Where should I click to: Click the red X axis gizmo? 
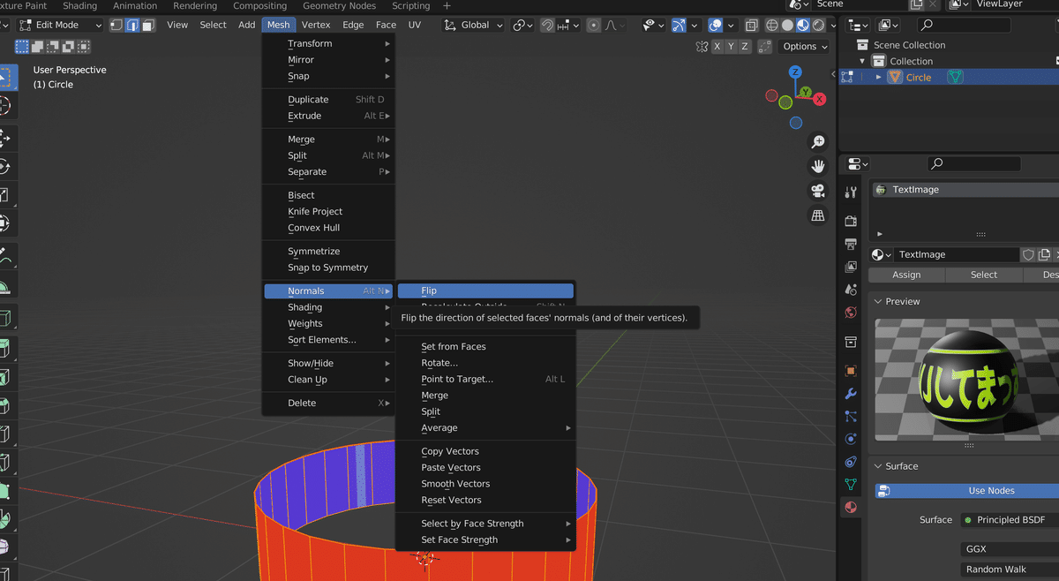click(820, 98)
